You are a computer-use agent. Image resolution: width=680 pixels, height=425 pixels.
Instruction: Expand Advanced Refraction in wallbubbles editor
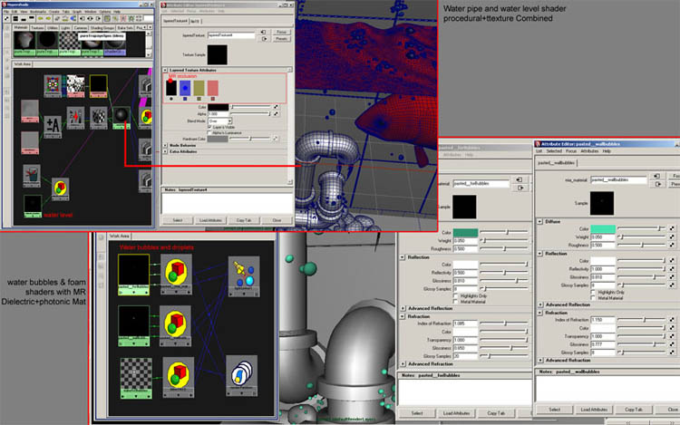point(540,360)
